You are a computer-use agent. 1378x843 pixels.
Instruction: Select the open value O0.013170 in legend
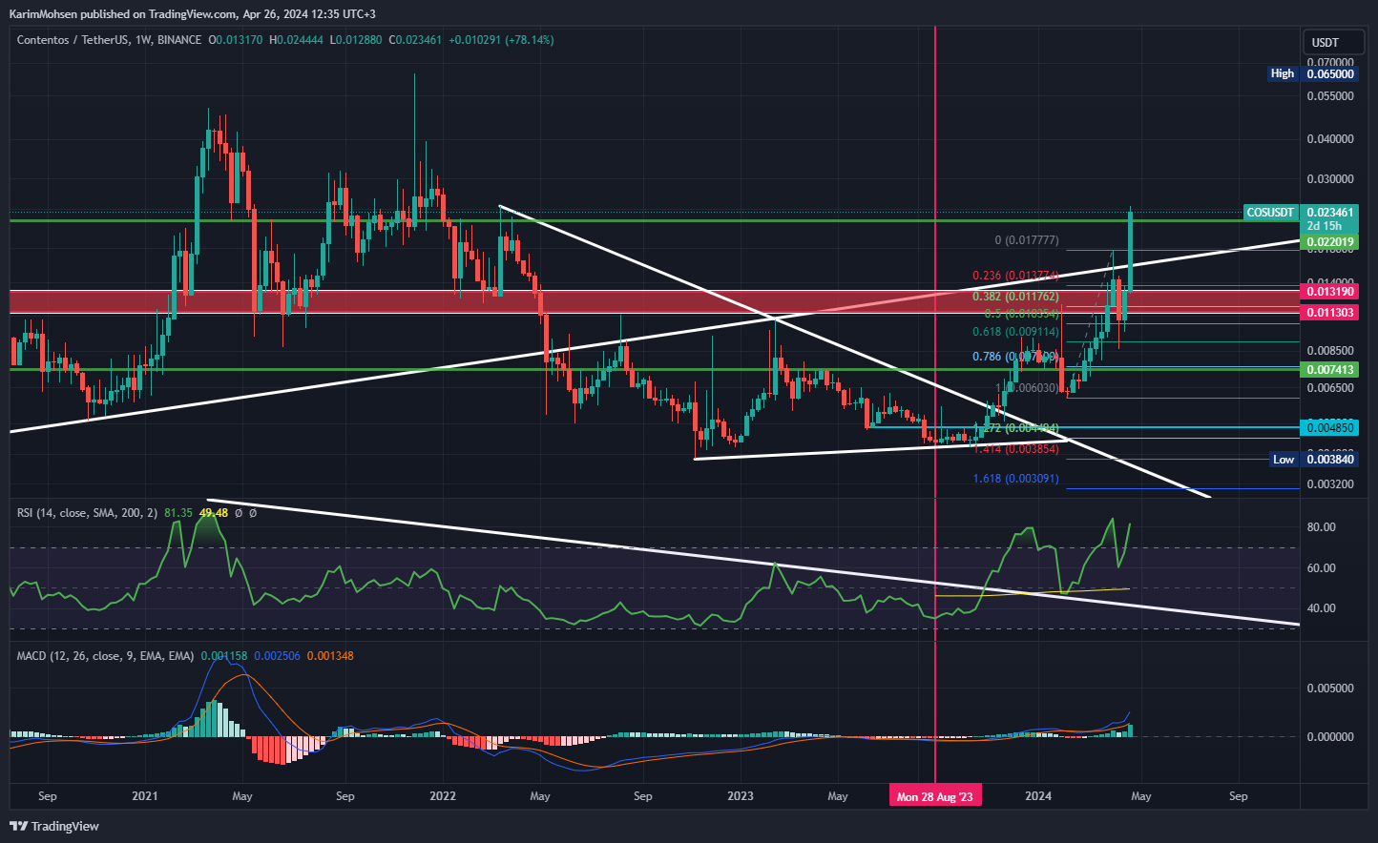(x=237, y=40)
